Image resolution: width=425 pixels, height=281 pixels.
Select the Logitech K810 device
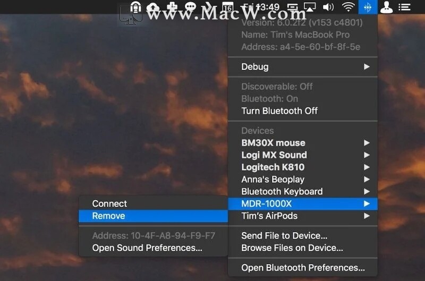(x=303, y=167)
